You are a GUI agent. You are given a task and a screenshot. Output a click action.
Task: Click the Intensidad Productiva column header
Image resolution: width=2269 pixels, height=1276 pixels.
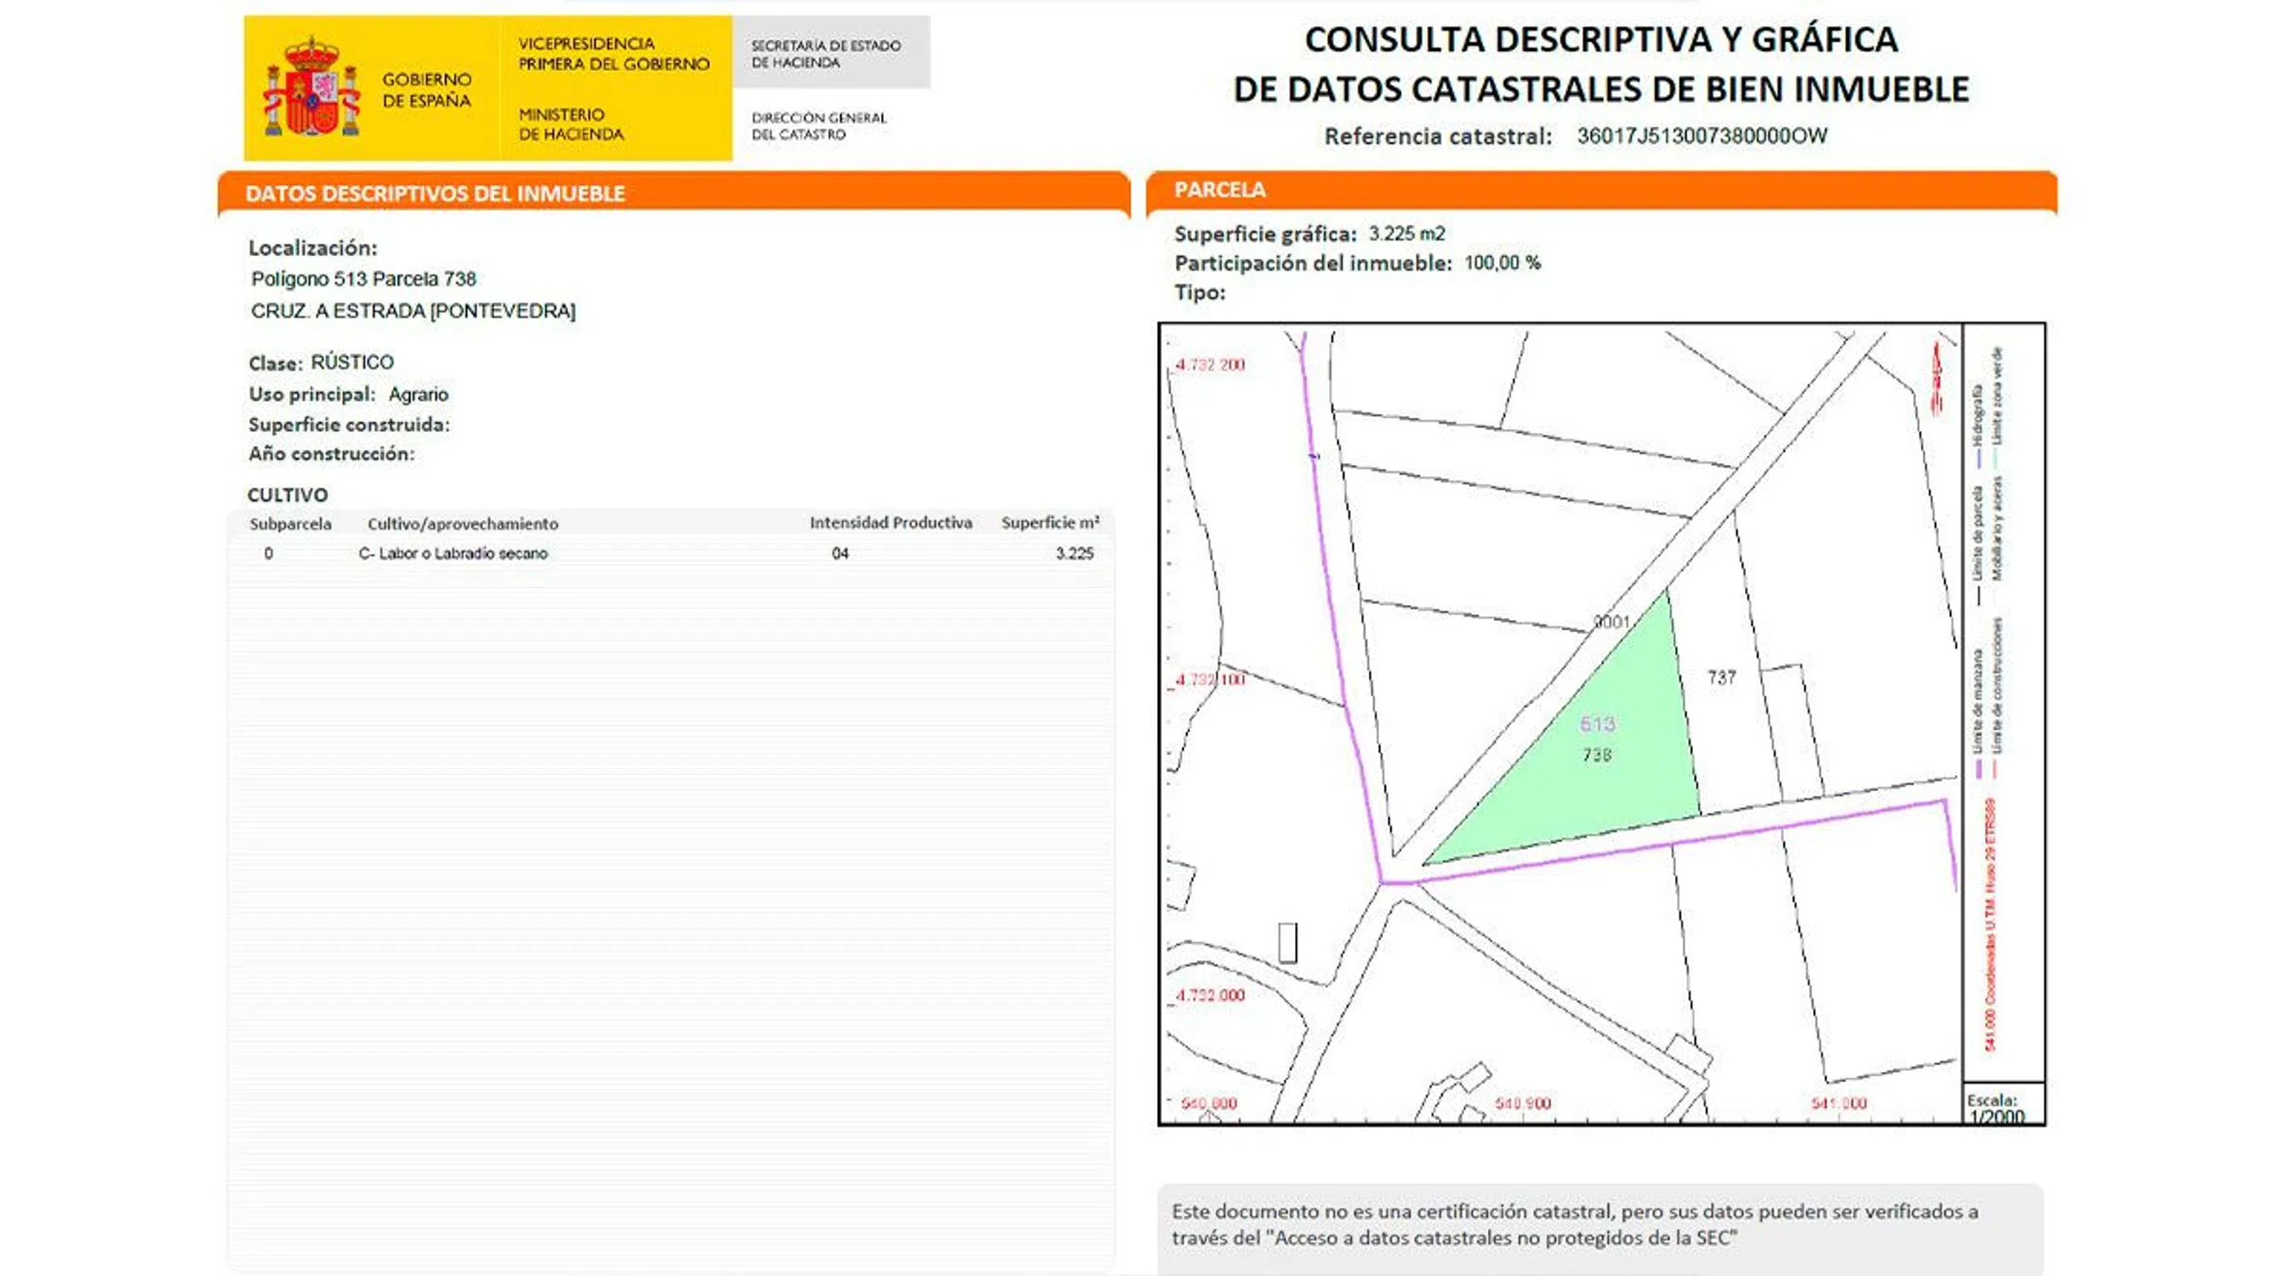pyautogui.click(x=891, y=523)
